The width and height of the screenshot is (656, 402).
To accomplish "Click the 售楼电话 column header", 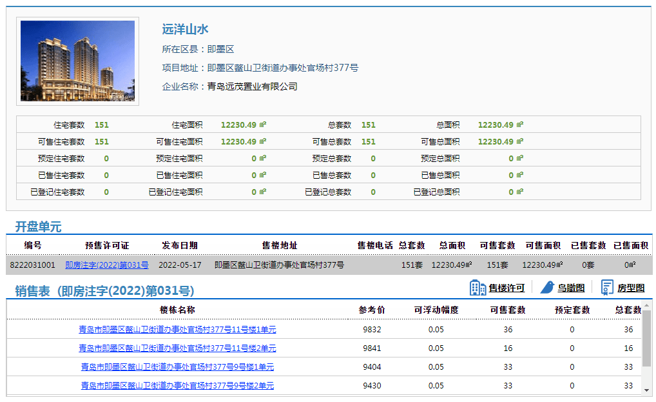I will click(375, 245).
